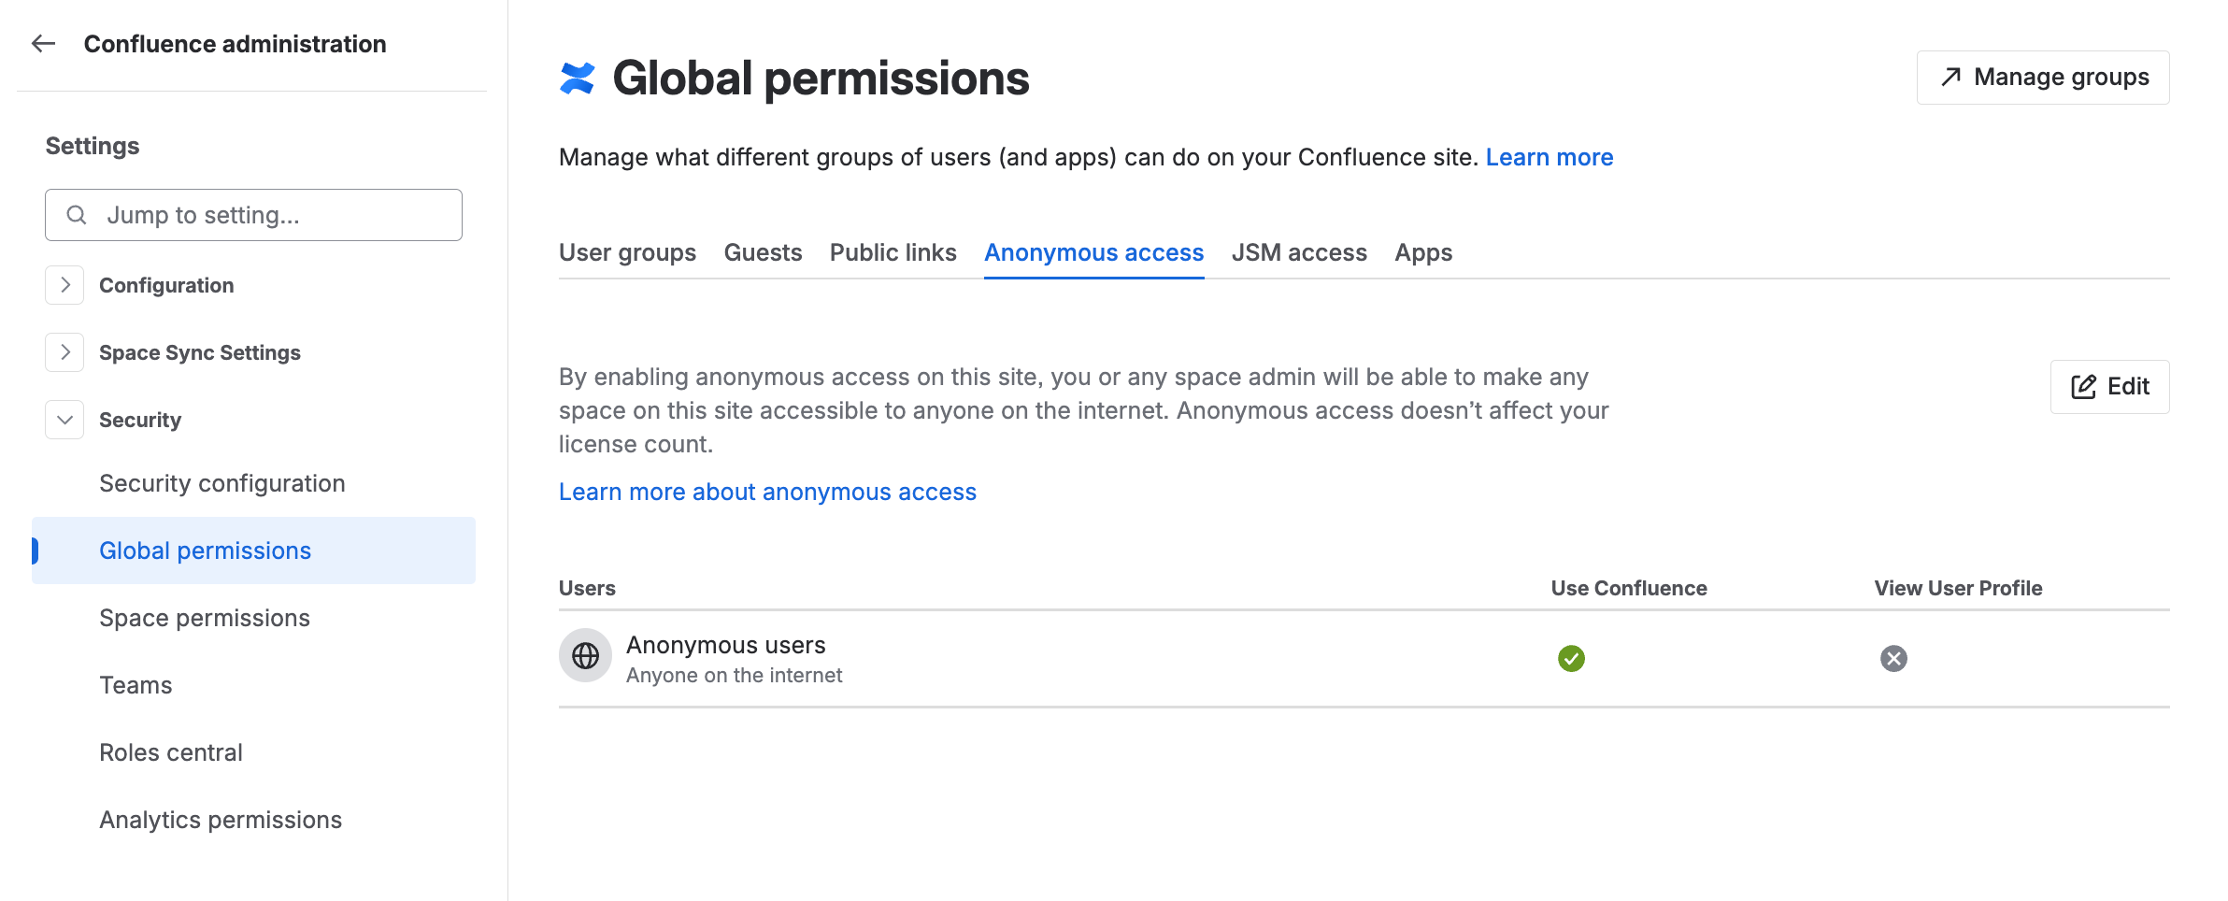Click the Security section label
The width and height of the screenshot is (2228, 901).
[140, 420]
